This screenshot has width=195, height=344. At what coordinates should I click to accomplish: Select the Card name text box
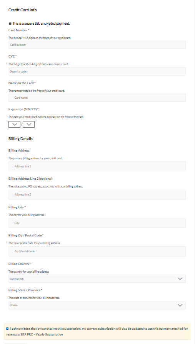tap(97, 98)
